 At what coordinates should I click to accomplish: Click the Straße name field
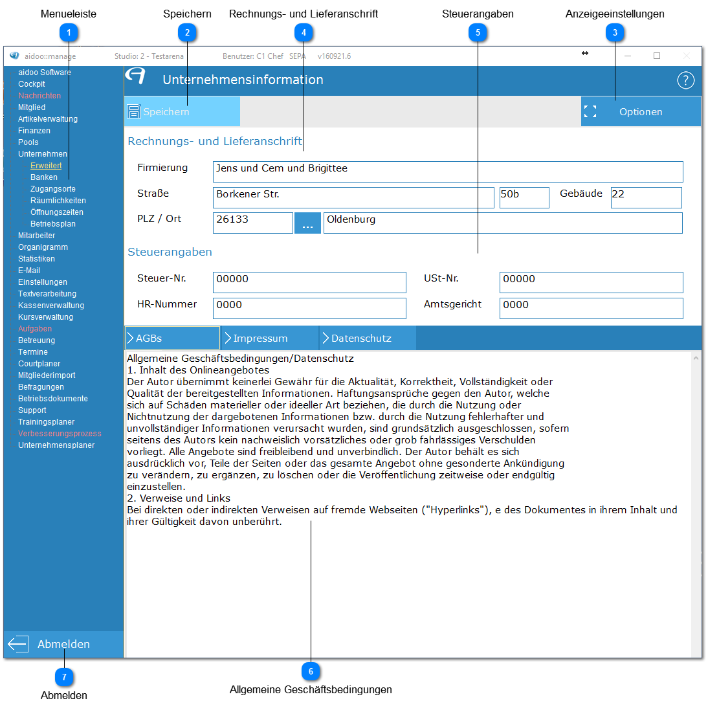353,197
